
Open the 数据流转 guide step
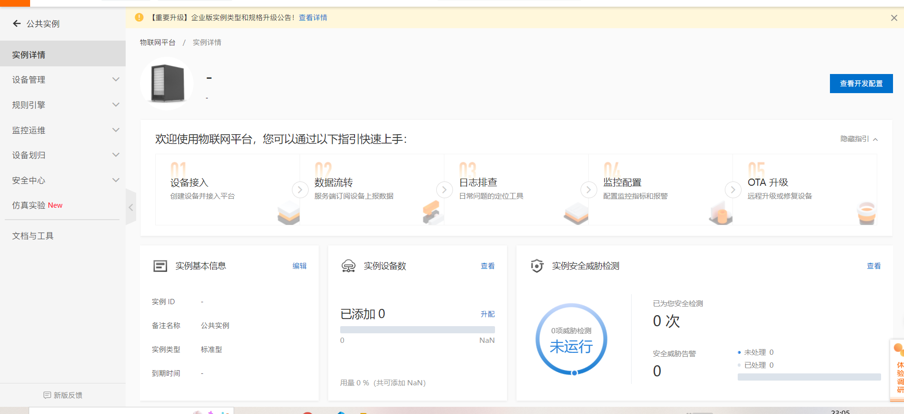[x=372, y=190]
